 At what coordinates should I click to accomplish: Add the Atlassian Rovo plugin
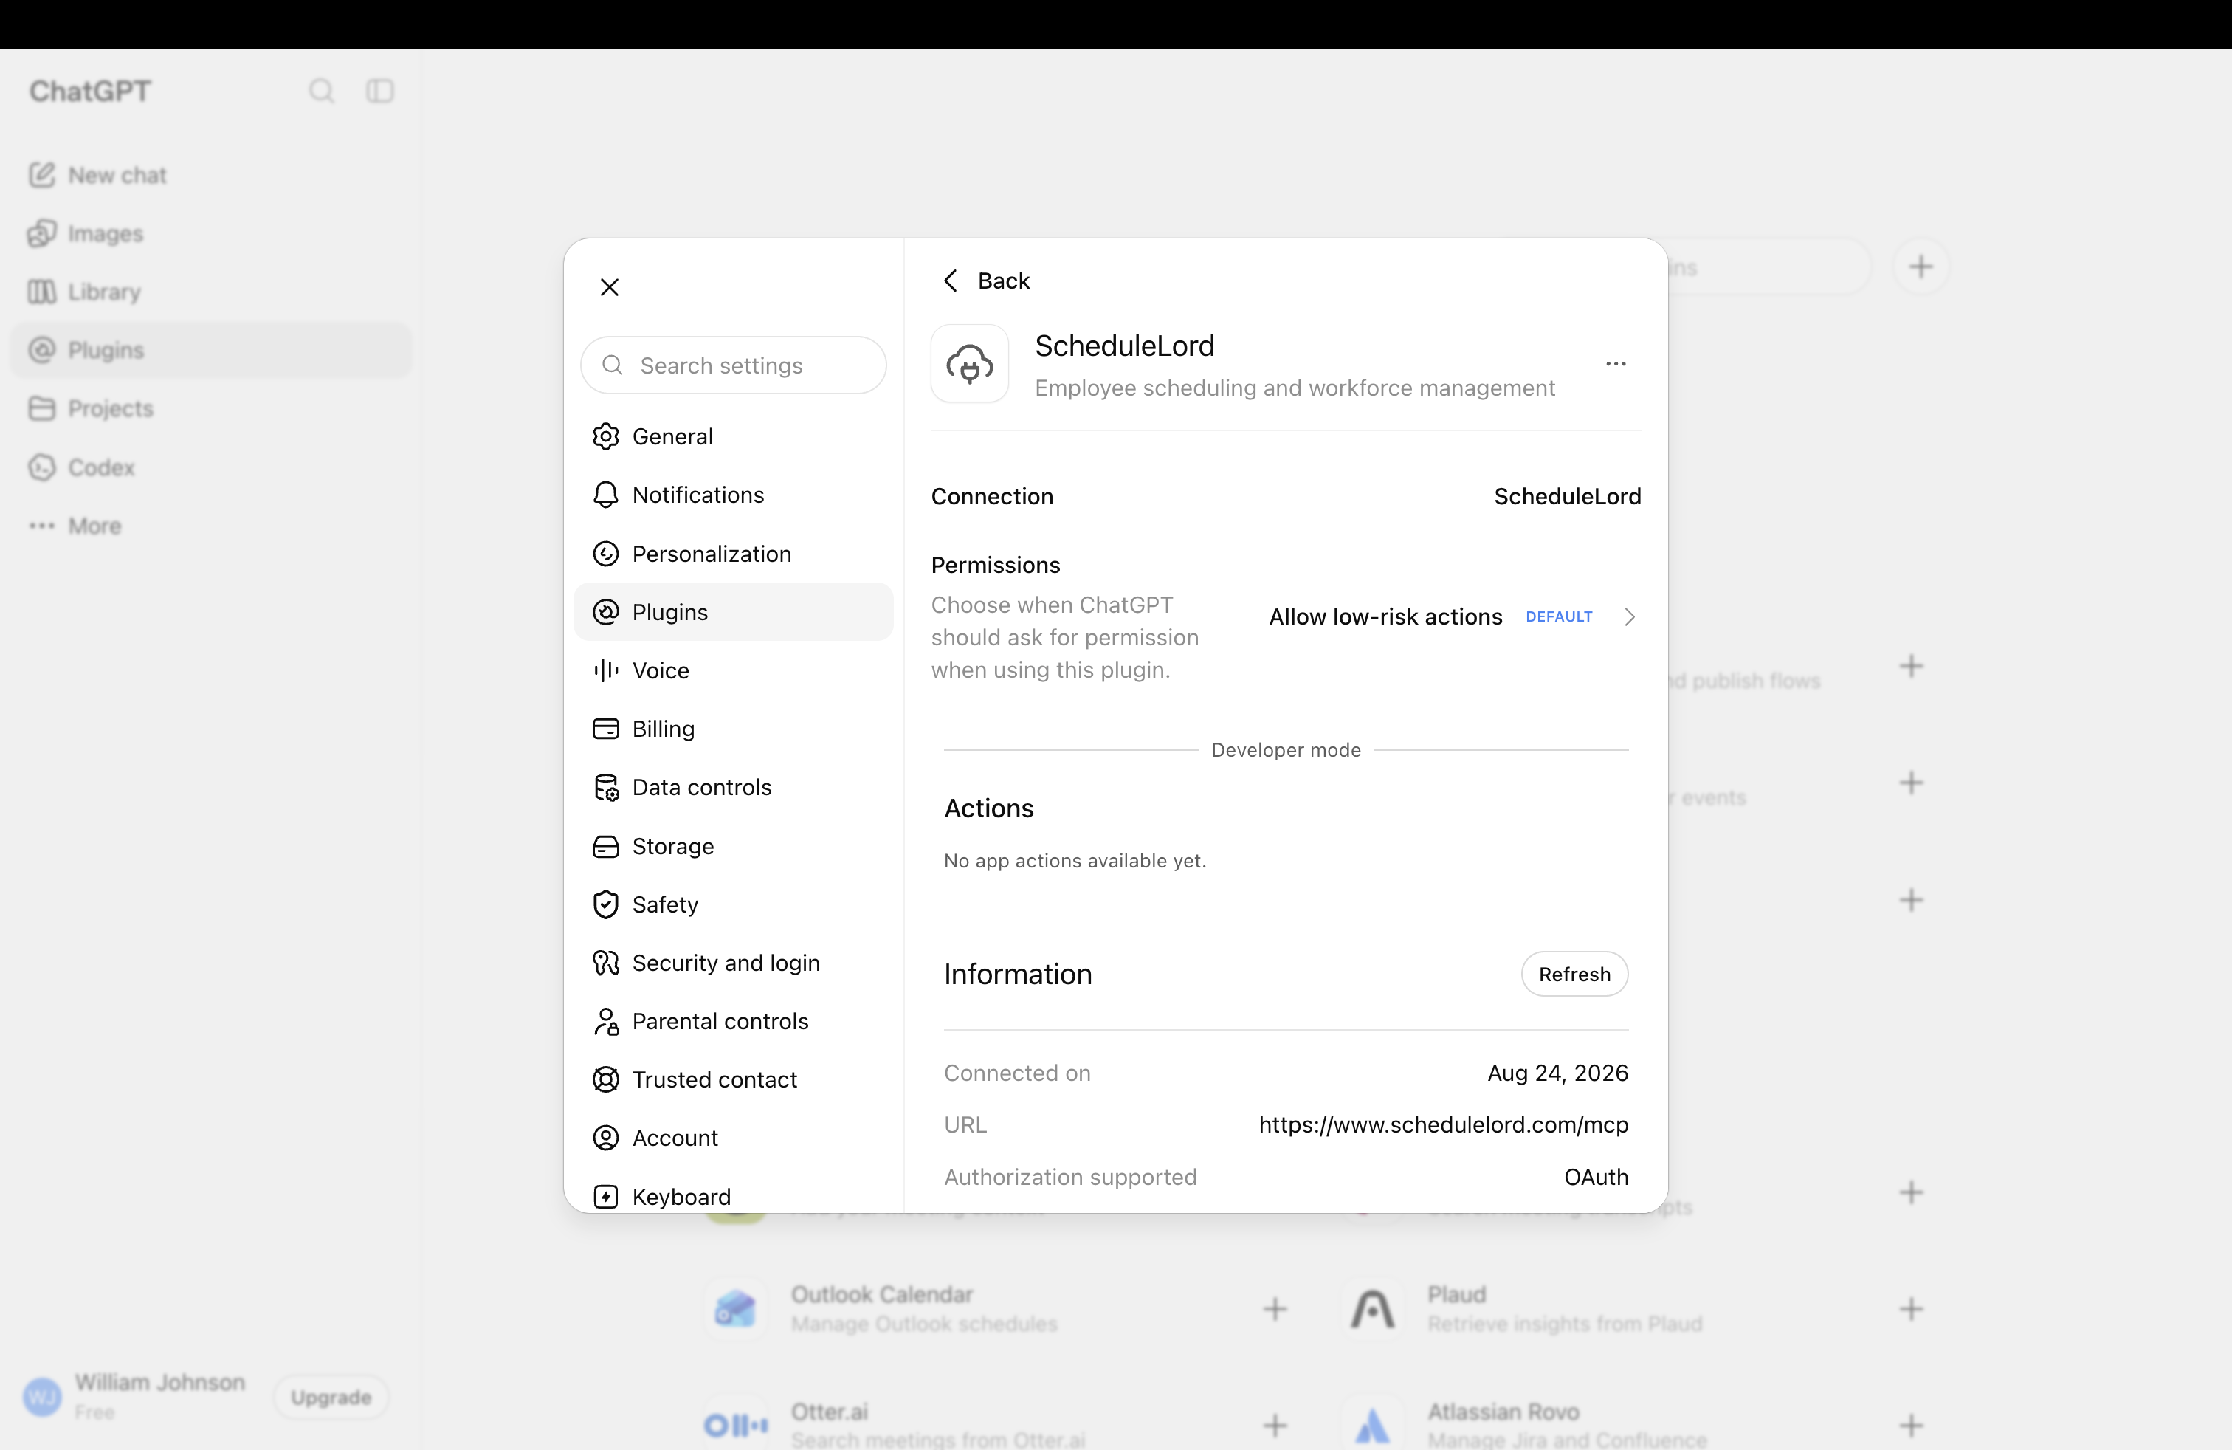tap(1911, 1426)
